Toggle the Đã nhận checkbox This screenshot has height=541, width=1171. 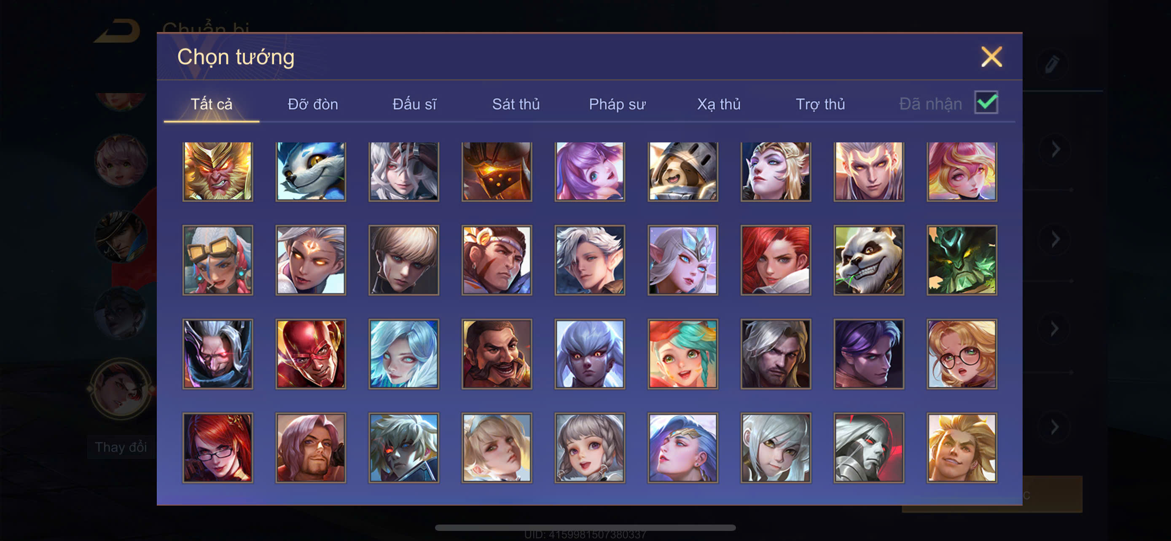[x=986, y=102]
